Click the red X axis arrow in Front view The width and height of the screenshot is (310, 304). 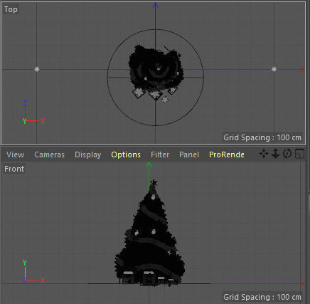(301, 283)
